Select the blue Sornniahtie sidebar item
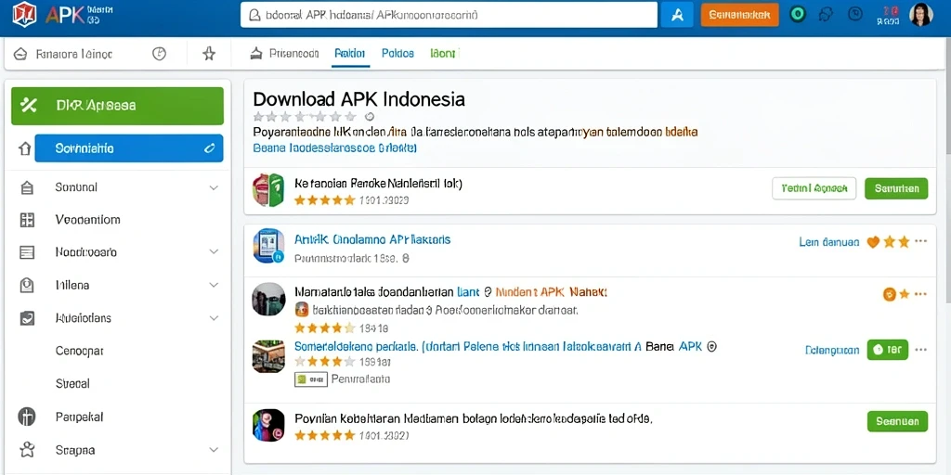 click(x=128, y=148)
